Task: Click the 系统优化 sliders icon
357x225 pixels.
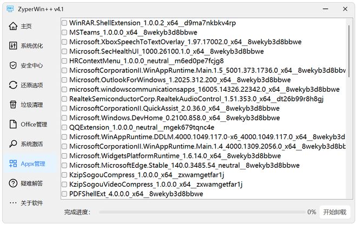Action: pos(14,46)
